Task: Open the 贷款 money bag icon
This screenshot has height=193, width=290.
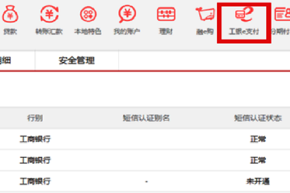Action: pyautogui.click(x=10, y=14)
